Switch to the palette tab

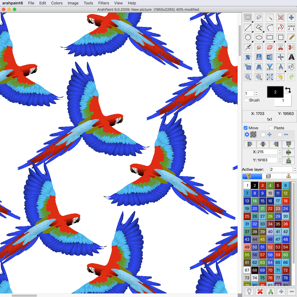[252, 176]
